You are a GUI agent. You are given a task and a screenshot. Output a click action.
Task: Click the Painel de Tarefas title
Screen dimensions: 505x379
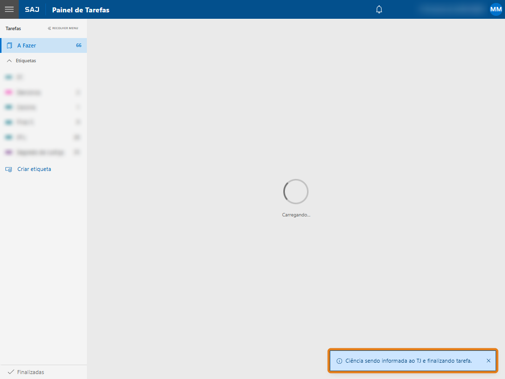pos(80,10)
